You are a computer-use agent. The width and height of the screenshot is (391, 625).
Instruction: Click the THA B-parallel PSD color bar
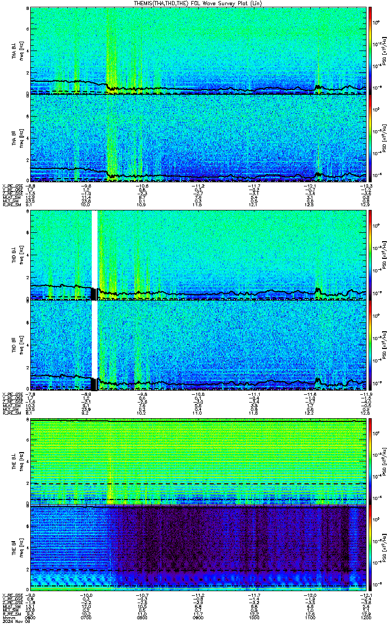pyautogui.click(x=370, y=139)
